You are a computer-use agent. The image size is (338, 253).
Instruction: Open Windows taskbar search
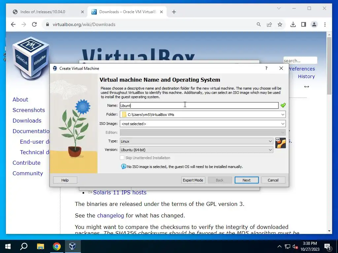24,246
